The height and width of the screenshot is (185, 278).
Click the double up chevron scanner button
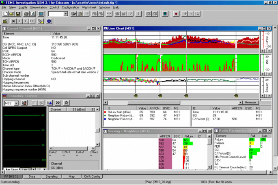(66, 103)
